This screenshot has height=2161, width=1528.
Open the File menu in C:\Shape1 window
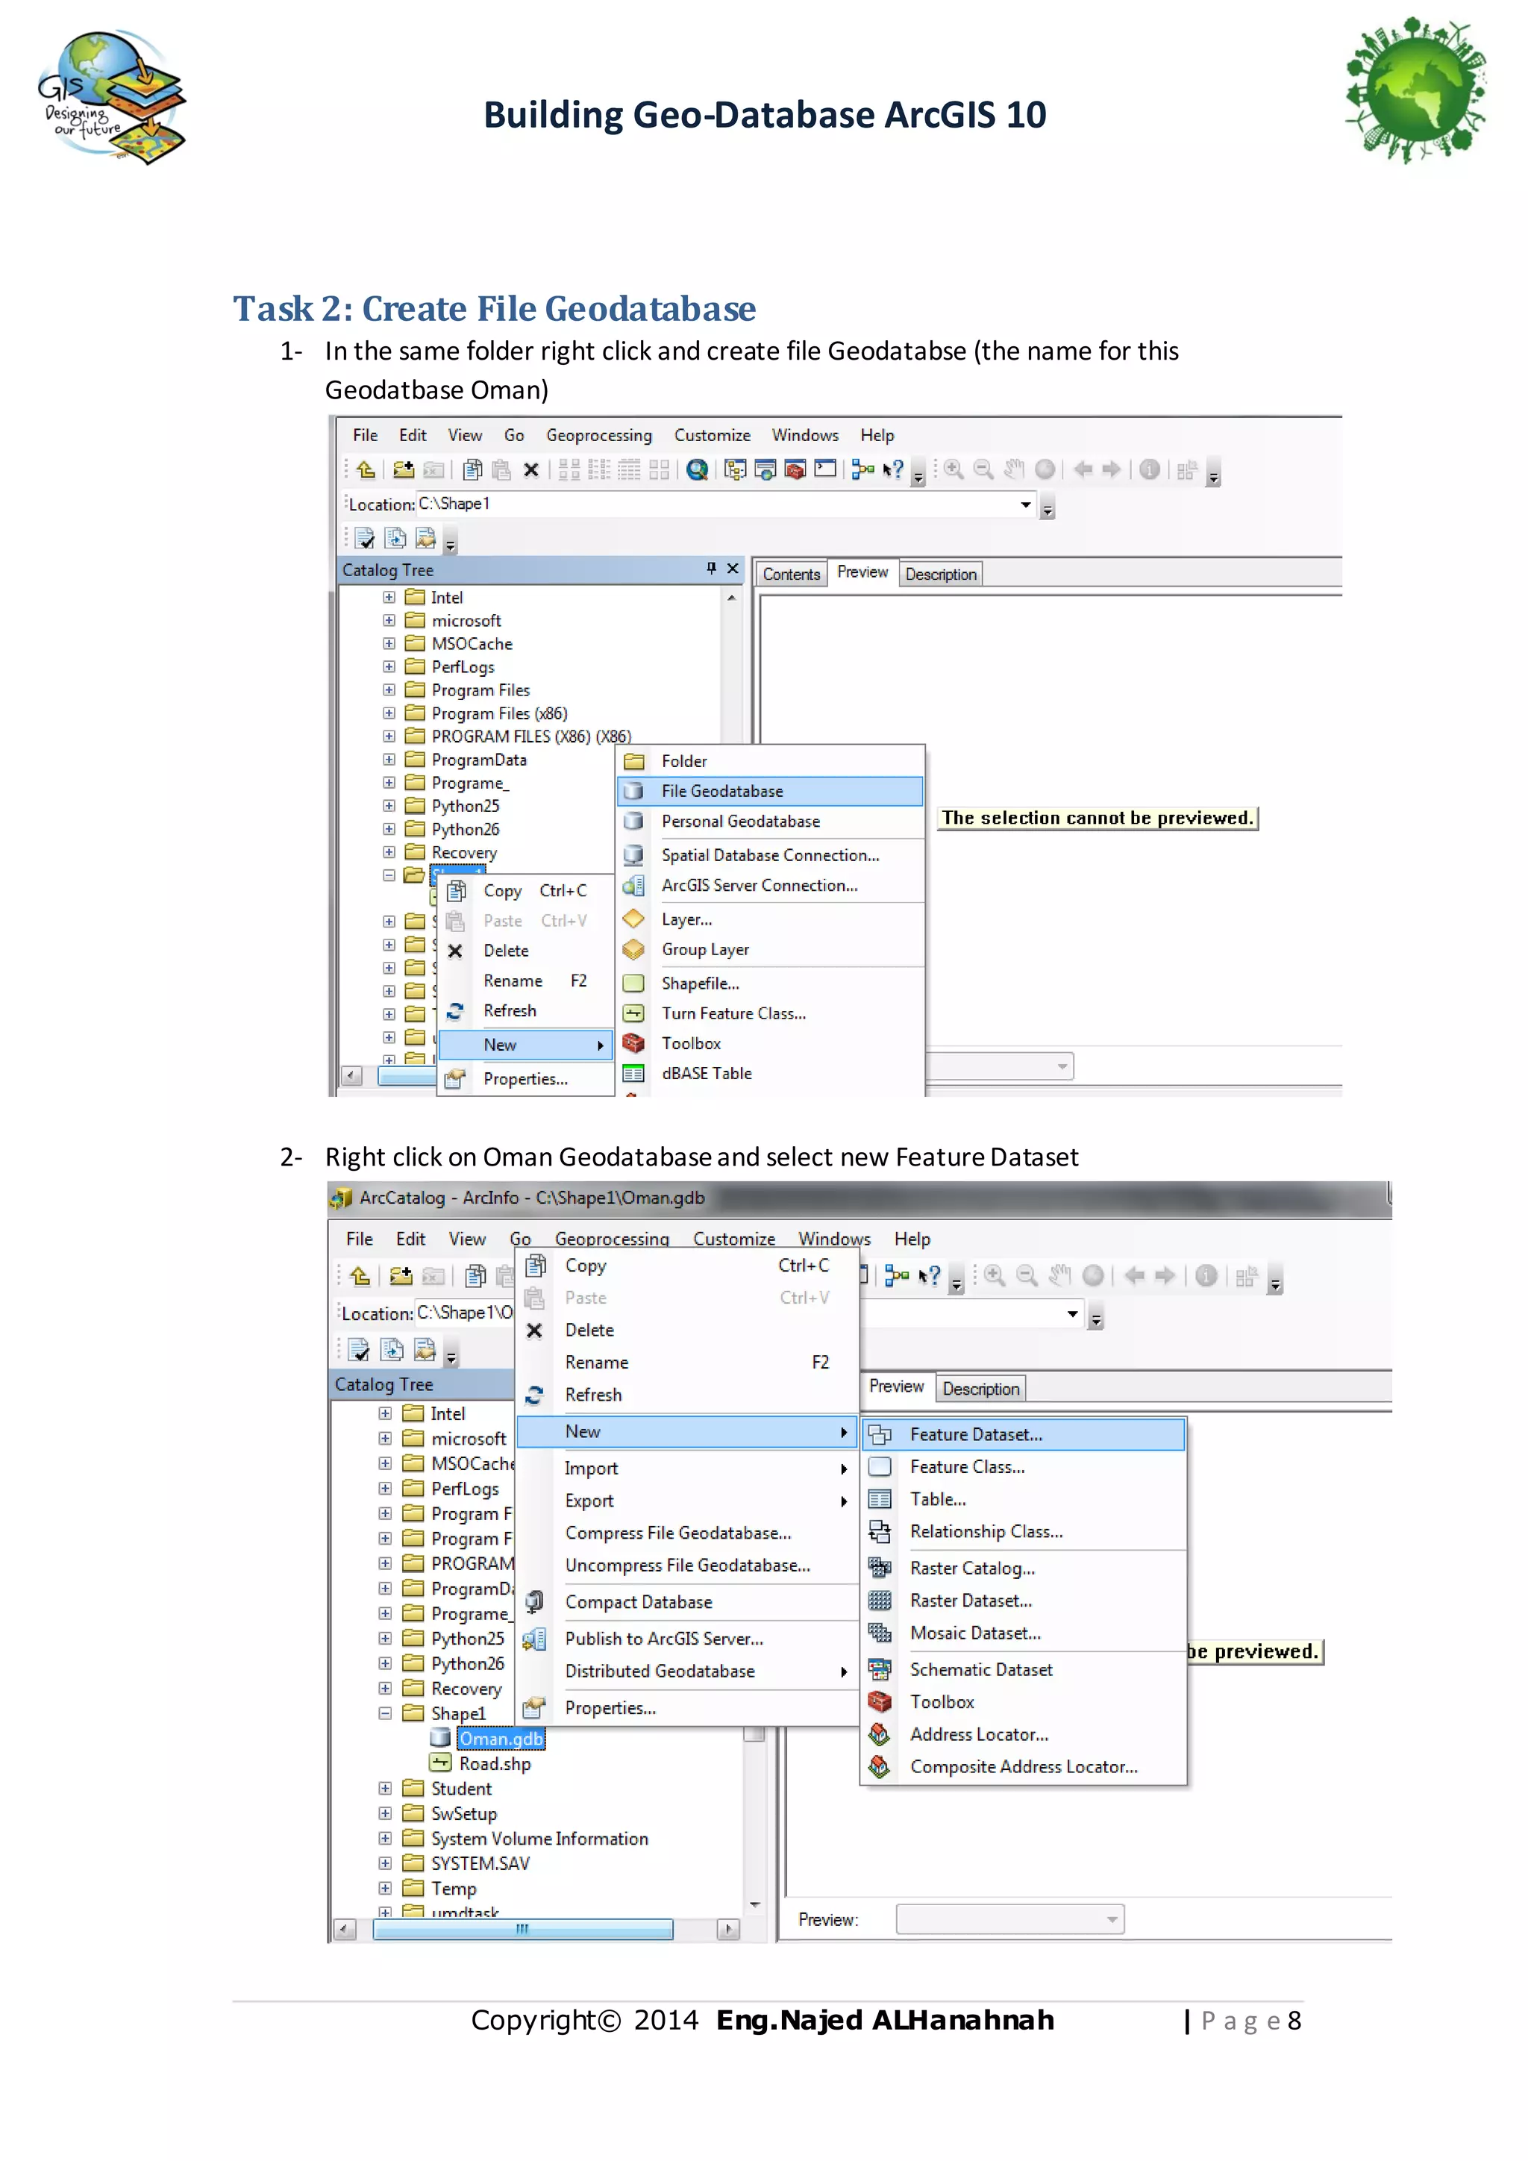365,435
